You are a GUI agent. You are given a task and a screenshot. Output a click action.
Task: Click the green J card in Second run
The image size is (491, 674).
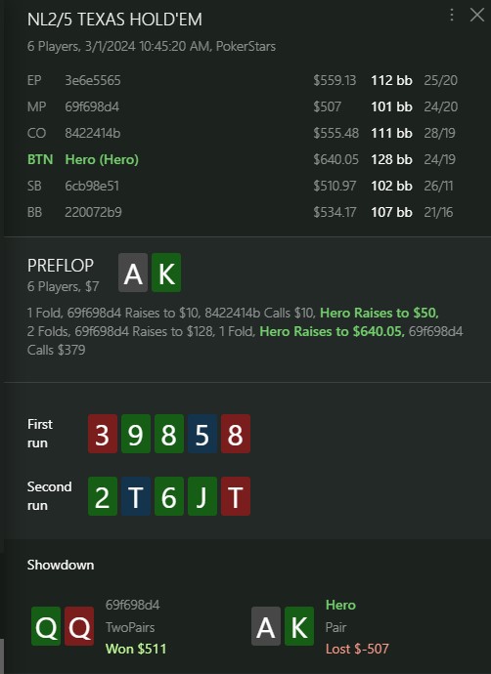(x=202, y=496)
